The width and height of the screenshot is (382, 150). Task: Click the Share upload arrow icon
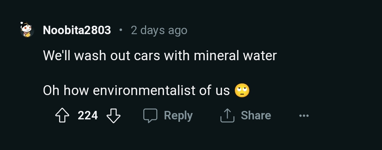click(x=227, y=115)
